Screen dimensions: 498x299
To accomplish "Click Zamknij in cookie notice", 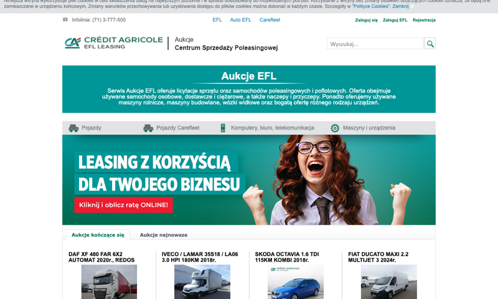I will point(400,6).
